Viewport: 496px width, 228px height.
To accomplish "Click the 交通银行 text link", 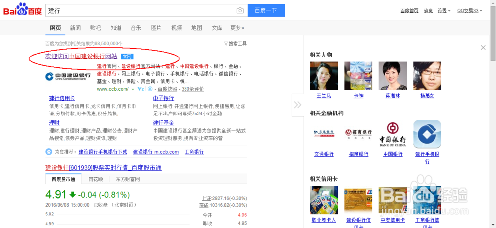I will 324,154.
